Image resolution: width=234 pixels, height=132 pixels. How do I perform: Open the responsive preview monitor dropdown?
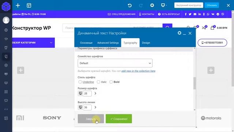coord(164,5)
